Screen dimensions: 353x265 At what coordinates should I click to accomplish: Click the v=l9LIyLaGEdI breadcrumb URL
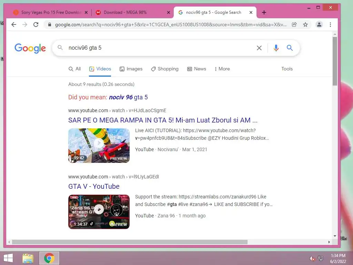pos(144,177)
